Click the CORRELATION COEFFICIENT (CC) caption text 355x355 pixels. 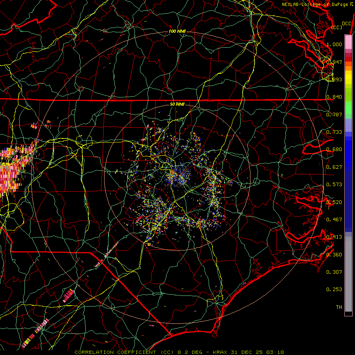point(124,352)
